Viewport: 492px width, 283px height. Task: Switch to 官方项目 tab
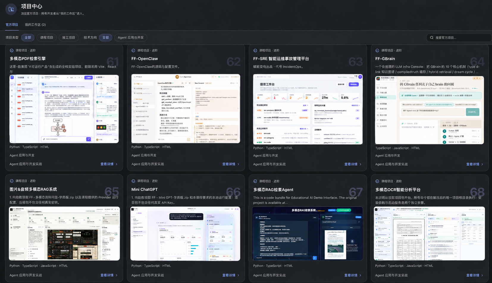click(x=12, y=25)
